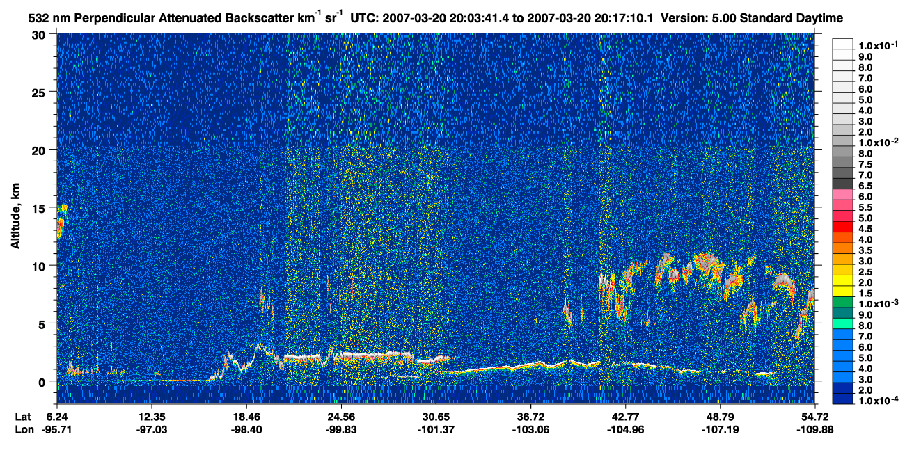Image resolution: width=905 pixels, height=464 pixels.
Task: Click the 6.5 color scale label
Action: (865, 184)
